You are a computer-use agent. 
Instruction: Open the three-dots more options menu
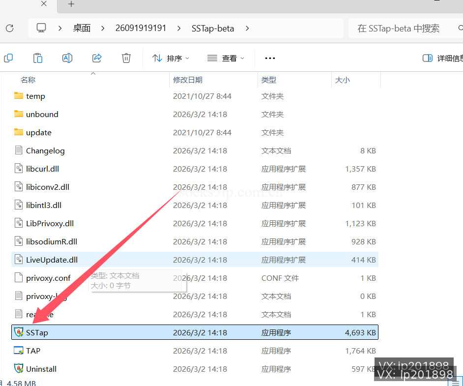click(270, 58)
